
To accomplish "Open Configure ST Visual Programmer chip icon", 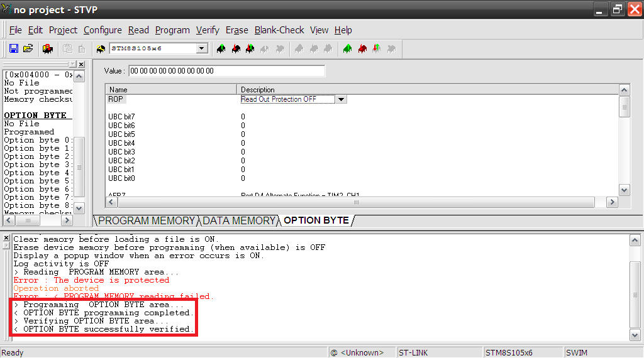I will pos(101,49).
